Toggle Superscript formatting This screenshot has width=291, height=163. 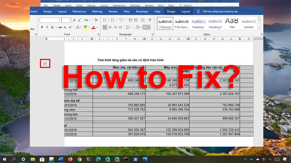pyautogui.click(x=70, y=27)
